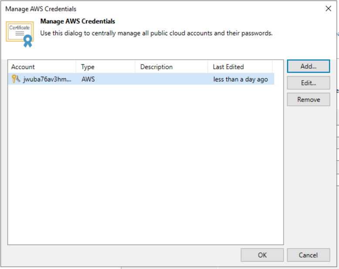339x269 pixels.
Task: Open the Edit... credentials button
Action: point(308,83)
